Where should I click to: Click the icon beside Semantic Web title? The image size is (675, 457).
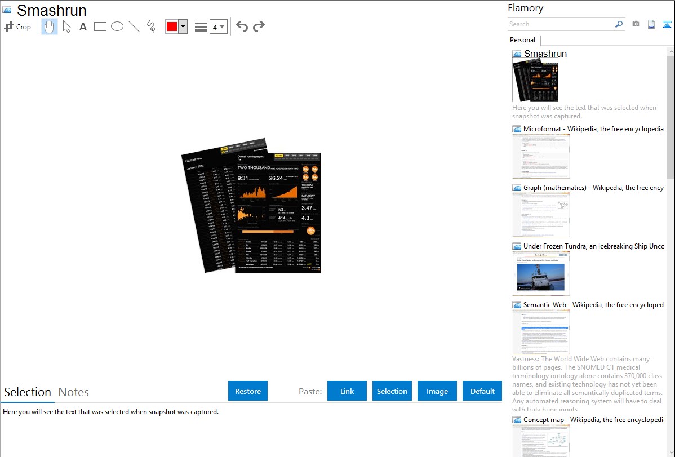tap(517, 304)
